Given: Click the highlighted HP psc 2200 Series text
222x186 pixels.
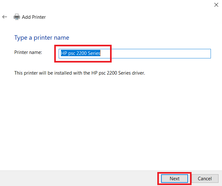Looking at the screenshot, I should pos(81,54).
